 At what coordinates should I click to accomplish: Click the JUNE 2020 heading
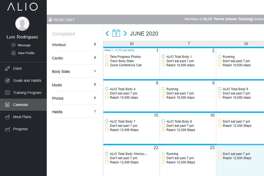144,33
